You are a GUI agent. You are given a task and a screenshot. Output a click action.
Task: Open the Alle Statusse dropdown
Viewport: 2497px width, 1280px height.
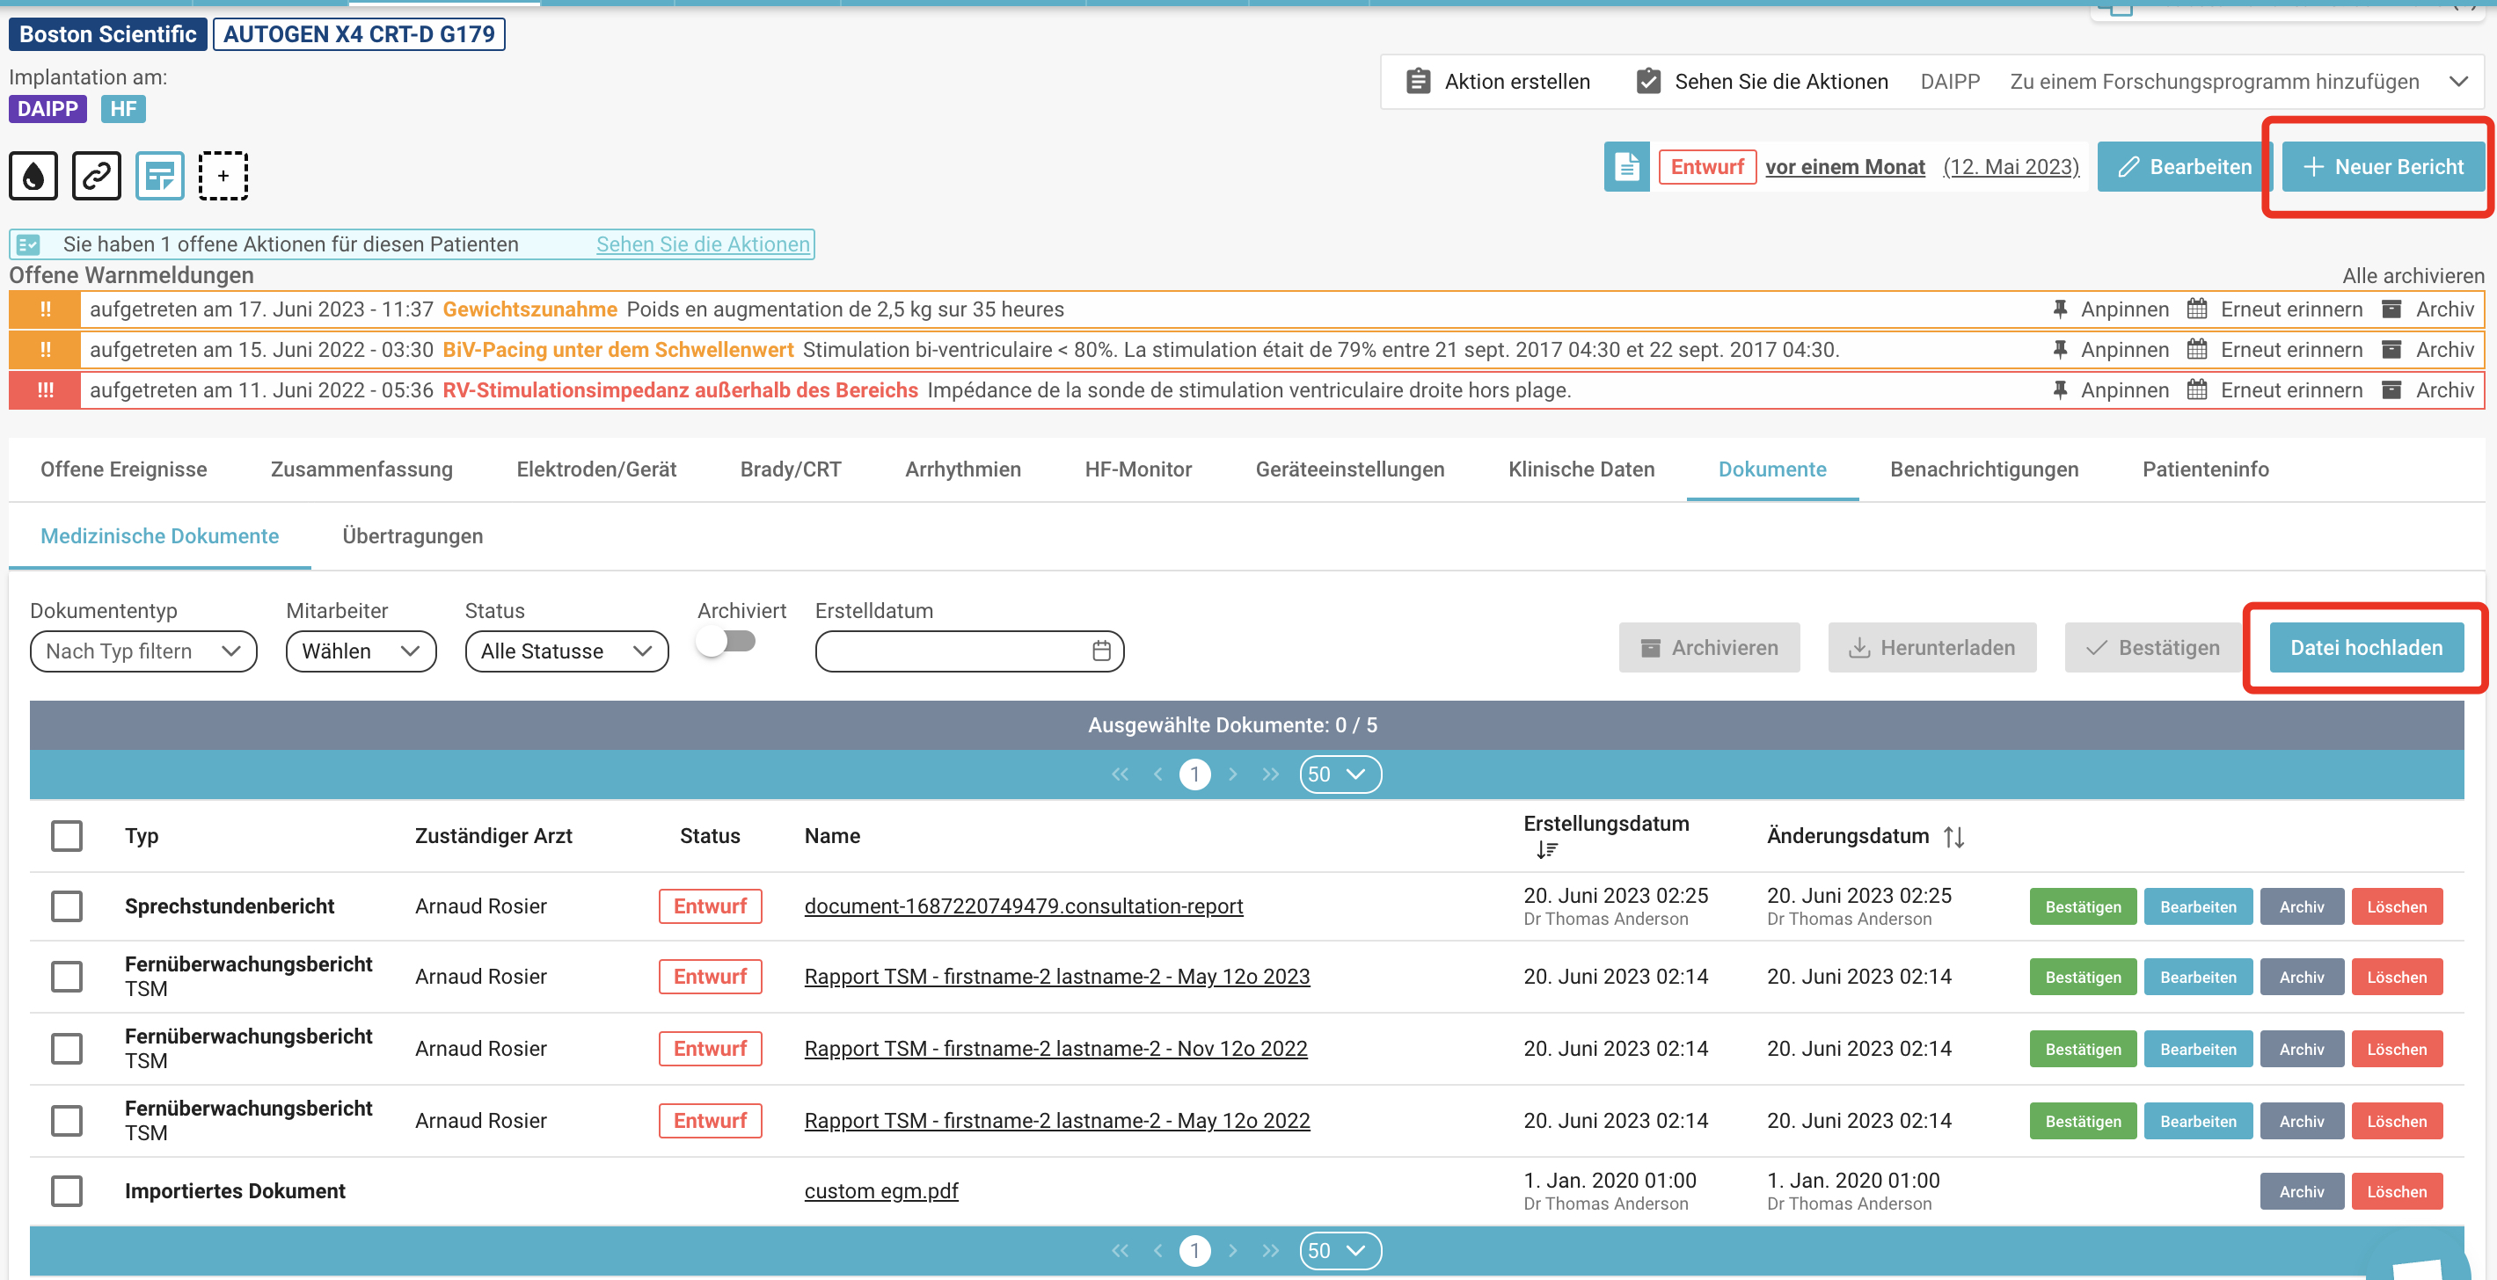click(x=567, y=651)
